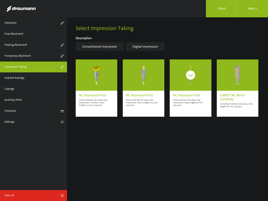Deselect the checkmark on the long impression post
This screenshot has height=201, width=268.
190,75
